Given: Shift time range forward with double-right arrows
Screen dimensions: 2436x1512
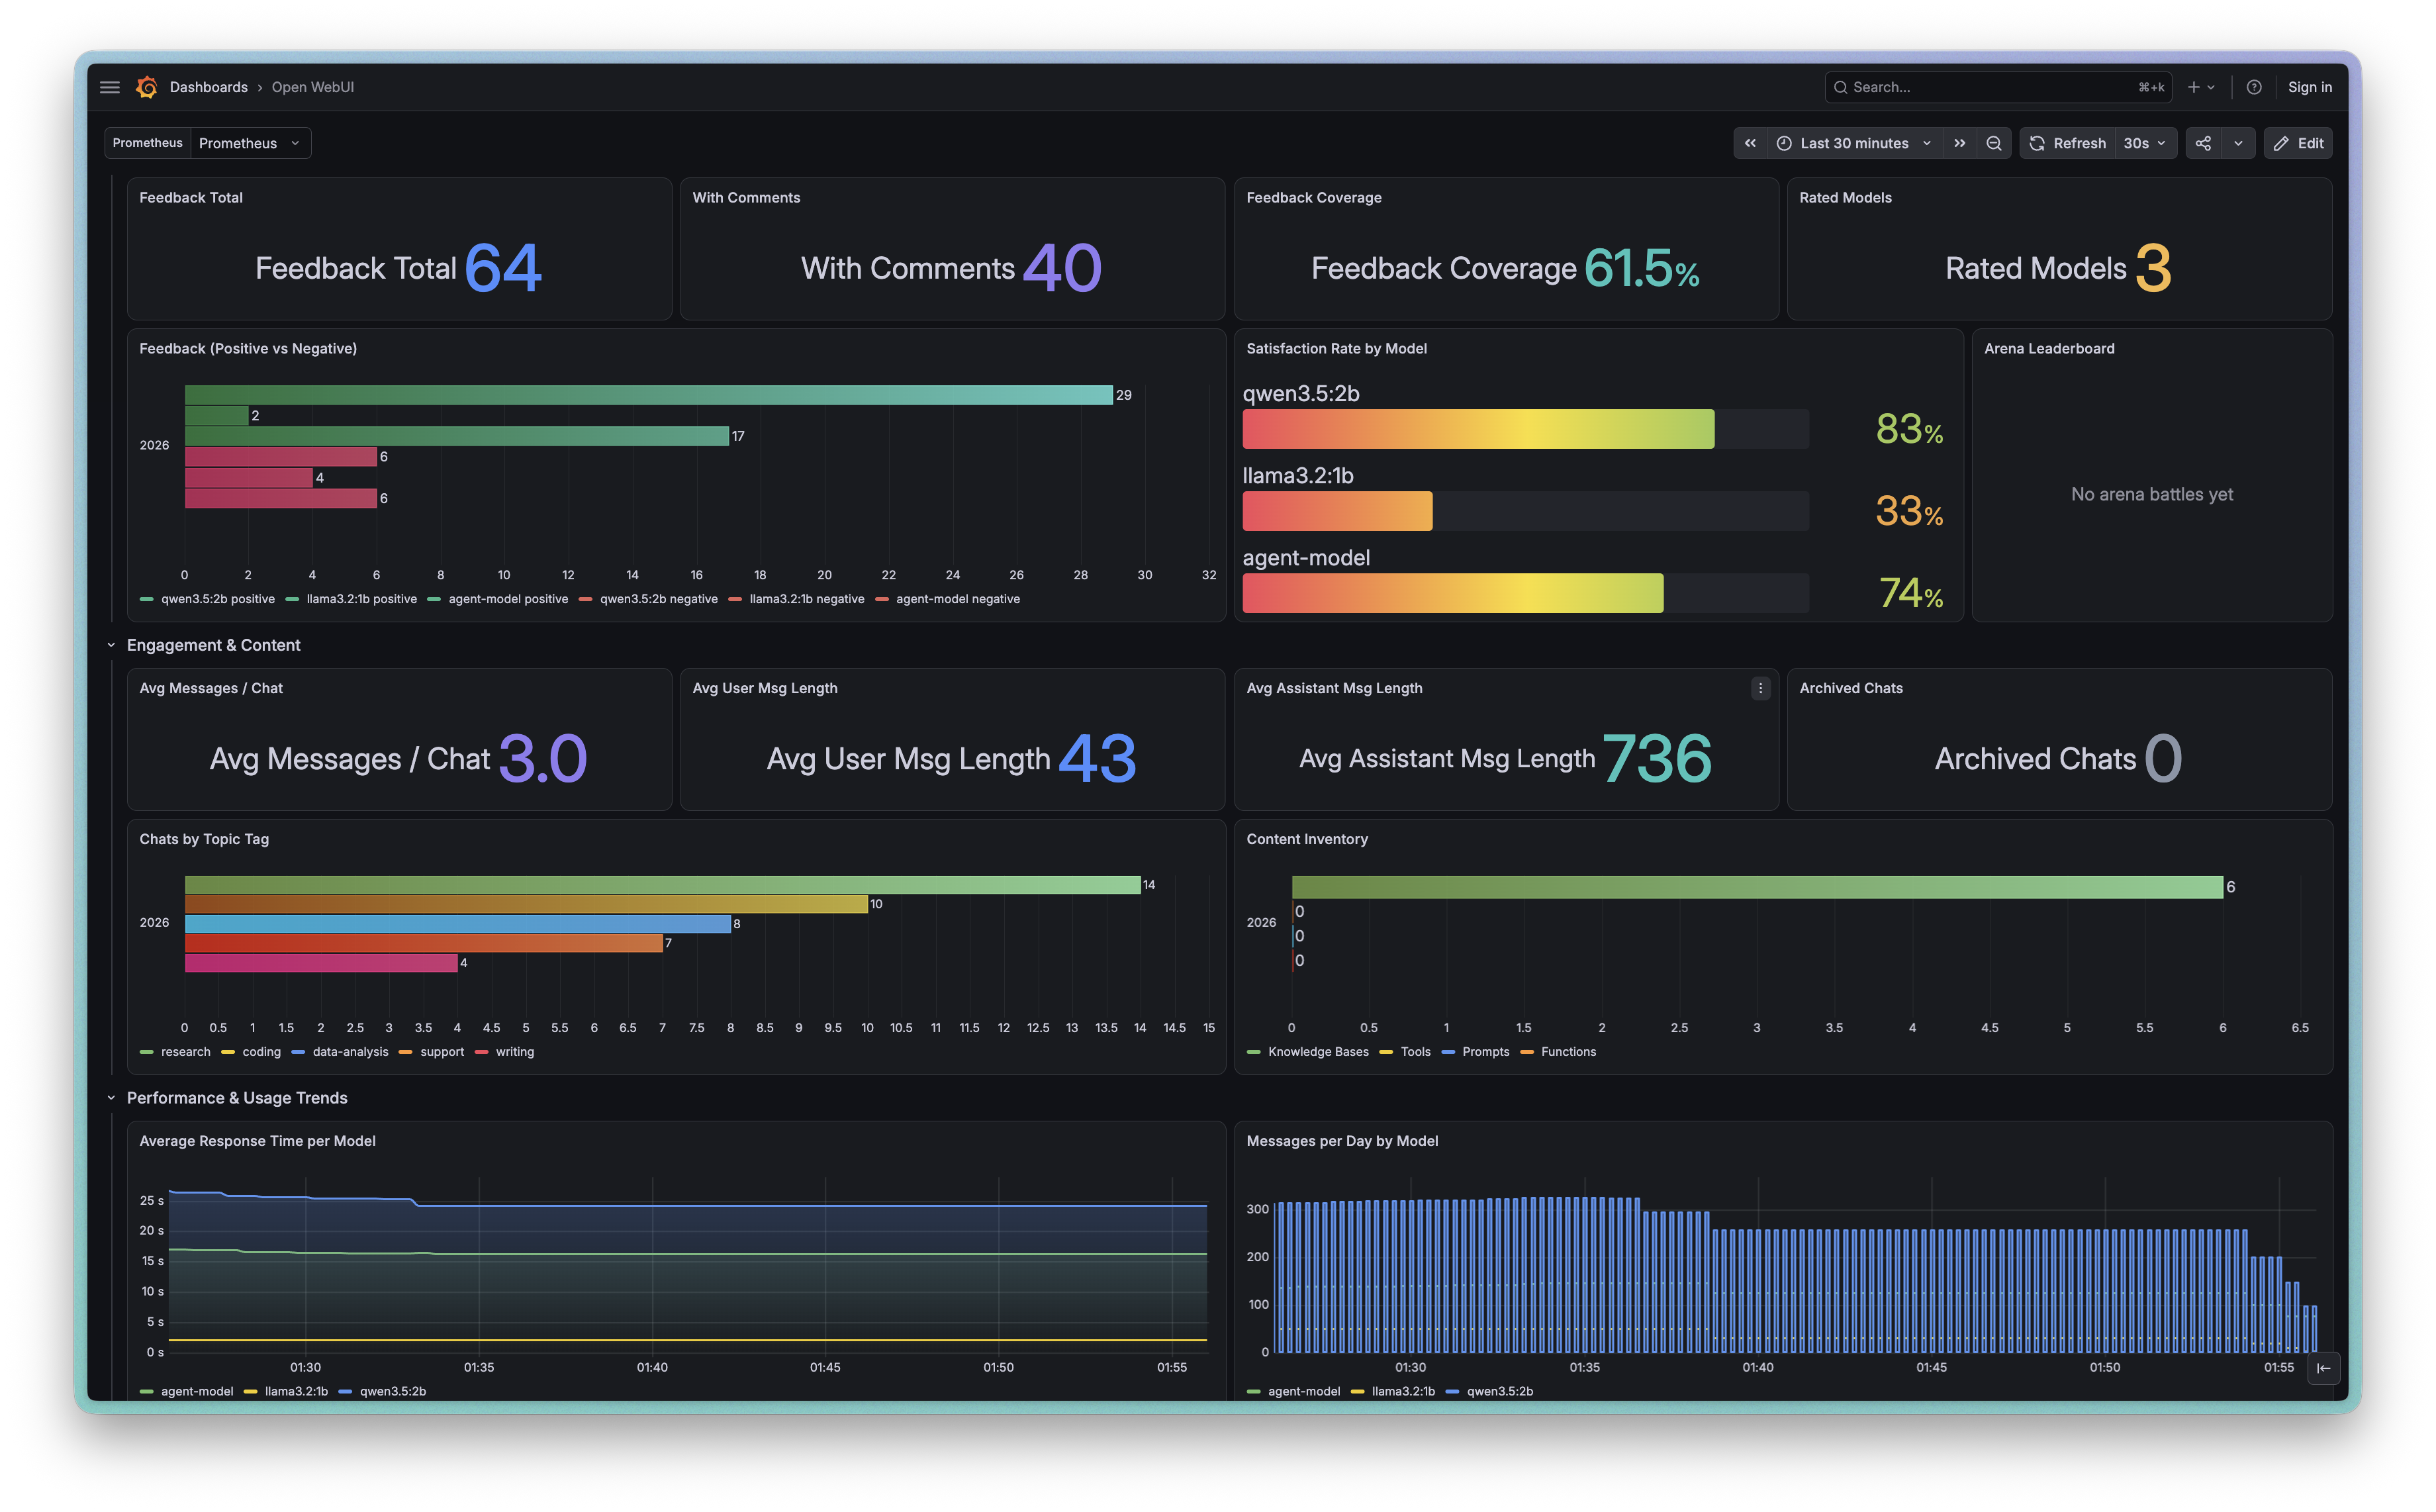Looking at the screenshot, I should click(x=1960, y=143).
